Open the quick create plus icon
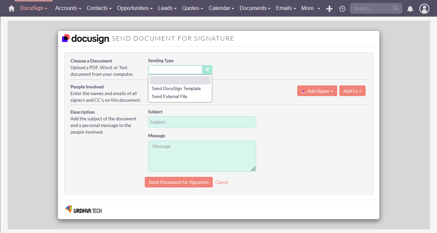The image size is (437, 233). point(329,9)
